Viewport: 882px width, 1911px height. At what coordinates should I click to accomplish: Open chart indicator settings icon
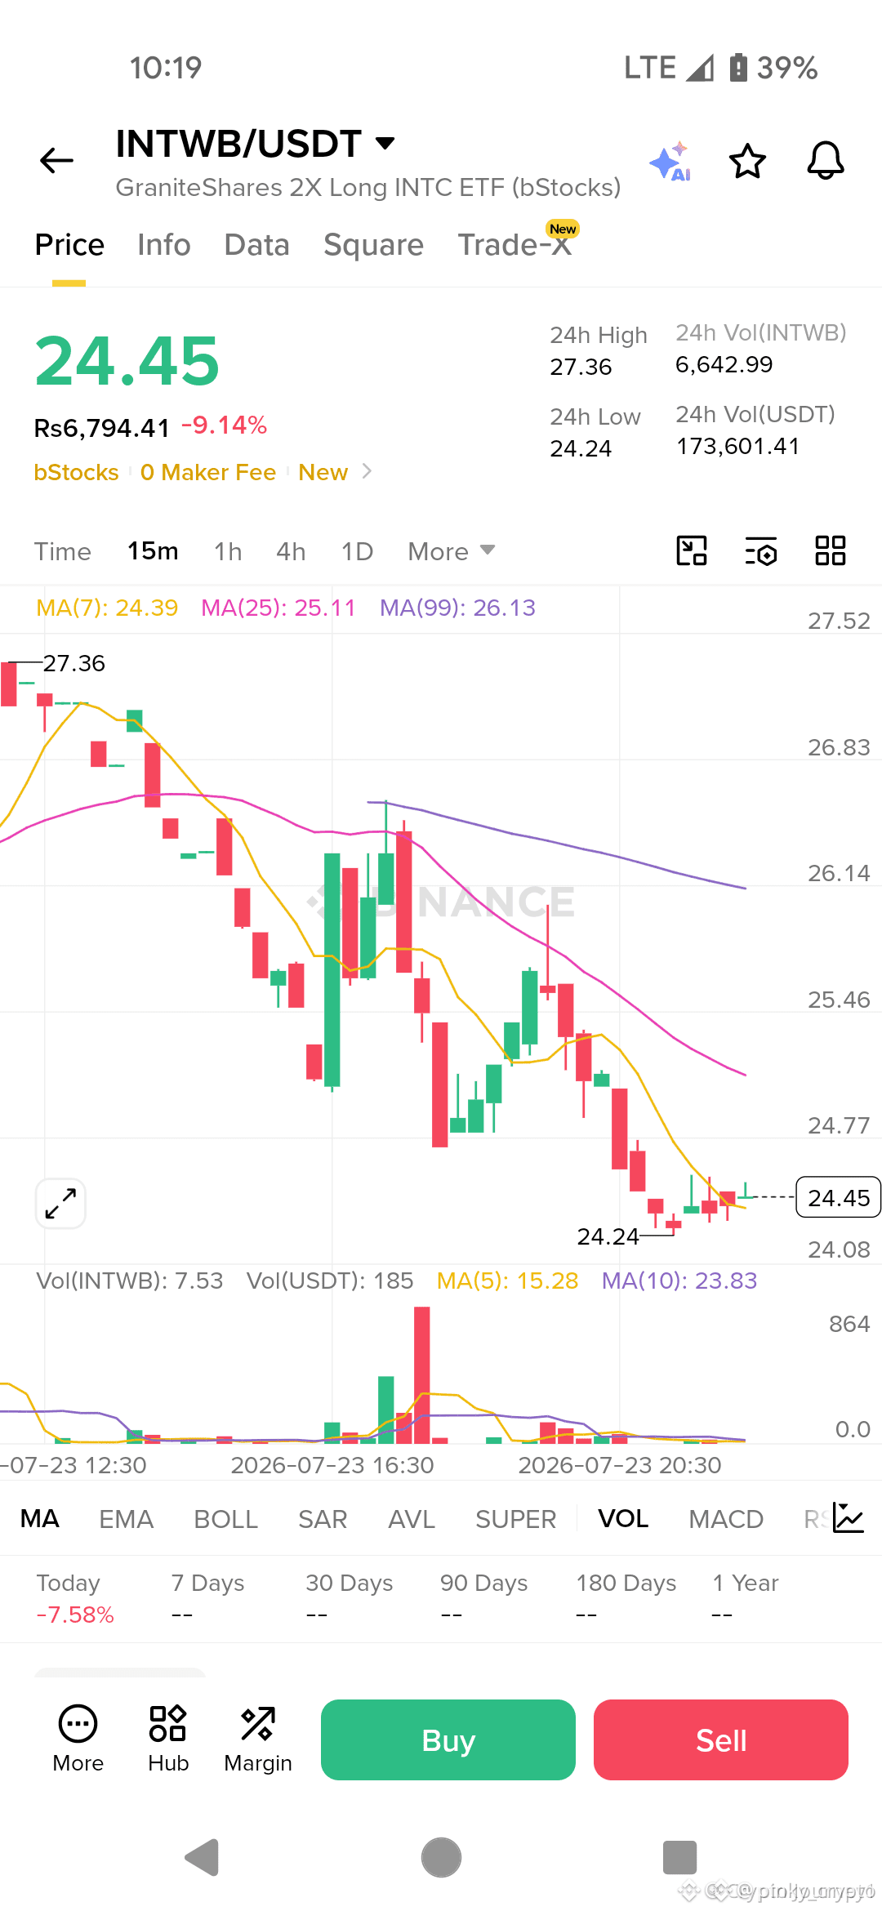(761, 551)
